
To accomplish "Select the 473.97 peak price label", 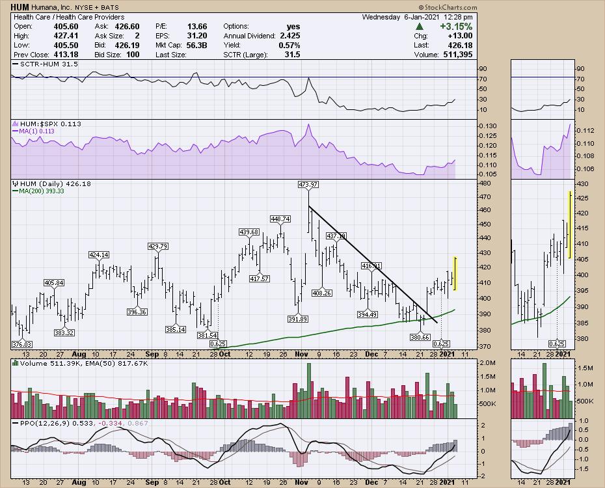I will pos(308,185).
